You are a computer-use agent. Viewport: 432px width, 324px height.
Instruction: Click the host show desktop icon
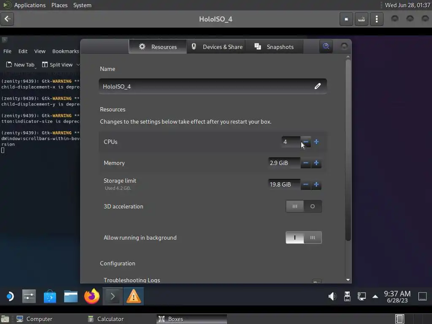coord(5,319)
